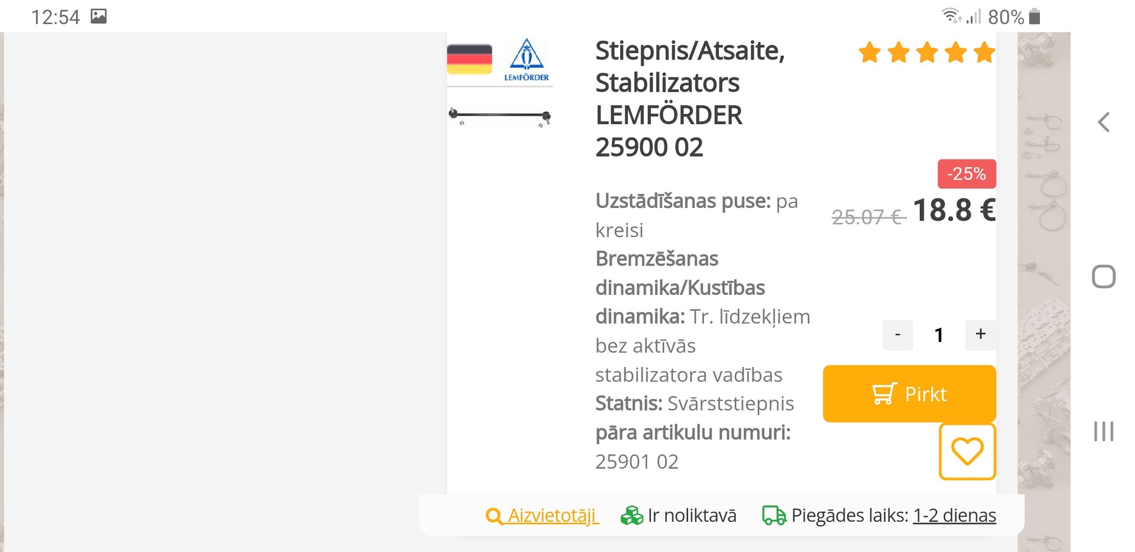Tap the green in-stock boxes icon
1135x552 pixels.
[631, 515]
